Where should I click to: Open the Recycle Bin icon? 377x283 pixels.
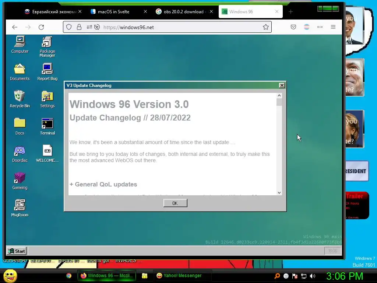tap(20, 99)
